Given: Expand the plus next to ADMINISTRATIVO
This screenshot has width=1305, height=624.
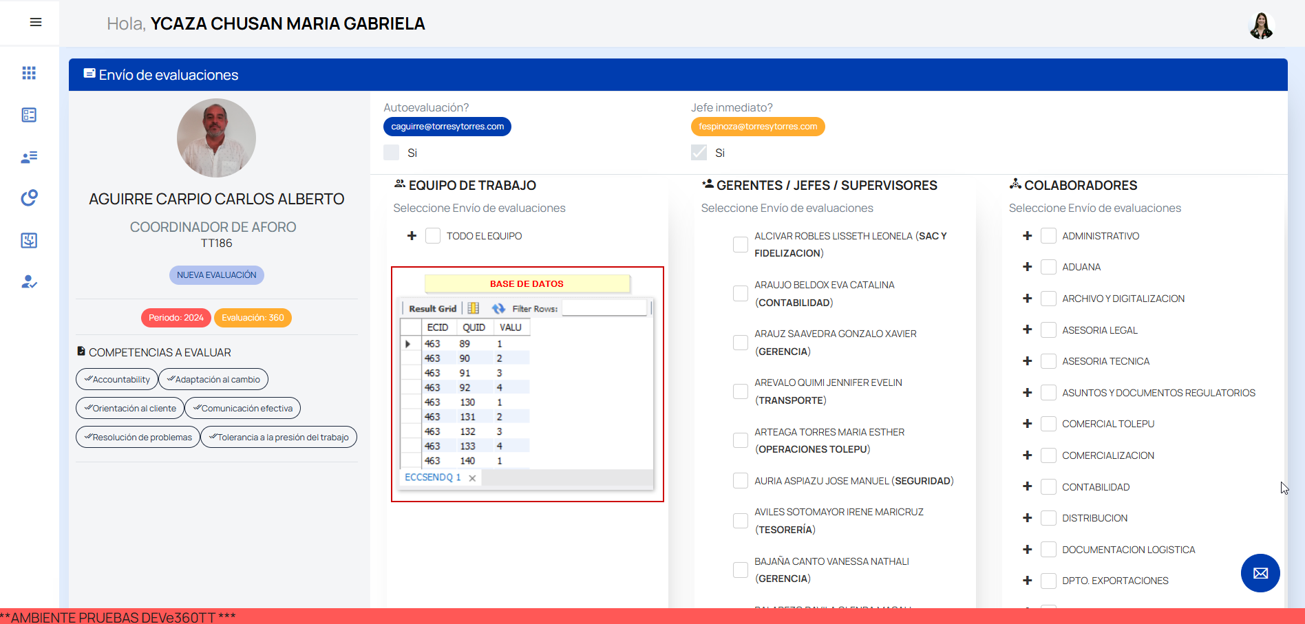Looking at the screenshot, I should click(x=1027, y=235).
